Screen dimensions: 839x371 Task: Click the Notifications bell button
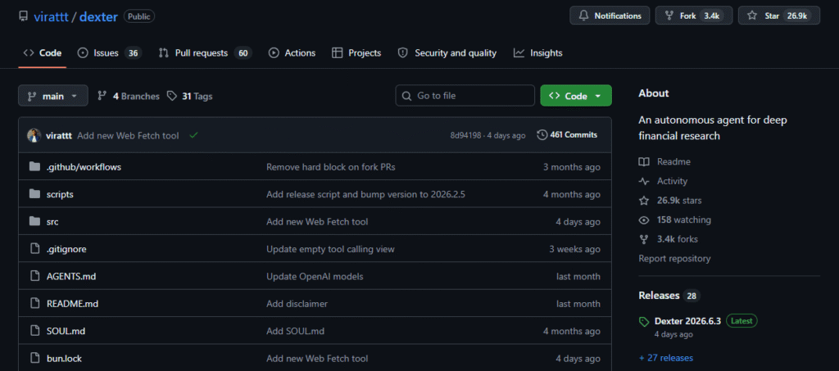click(610, 16)
